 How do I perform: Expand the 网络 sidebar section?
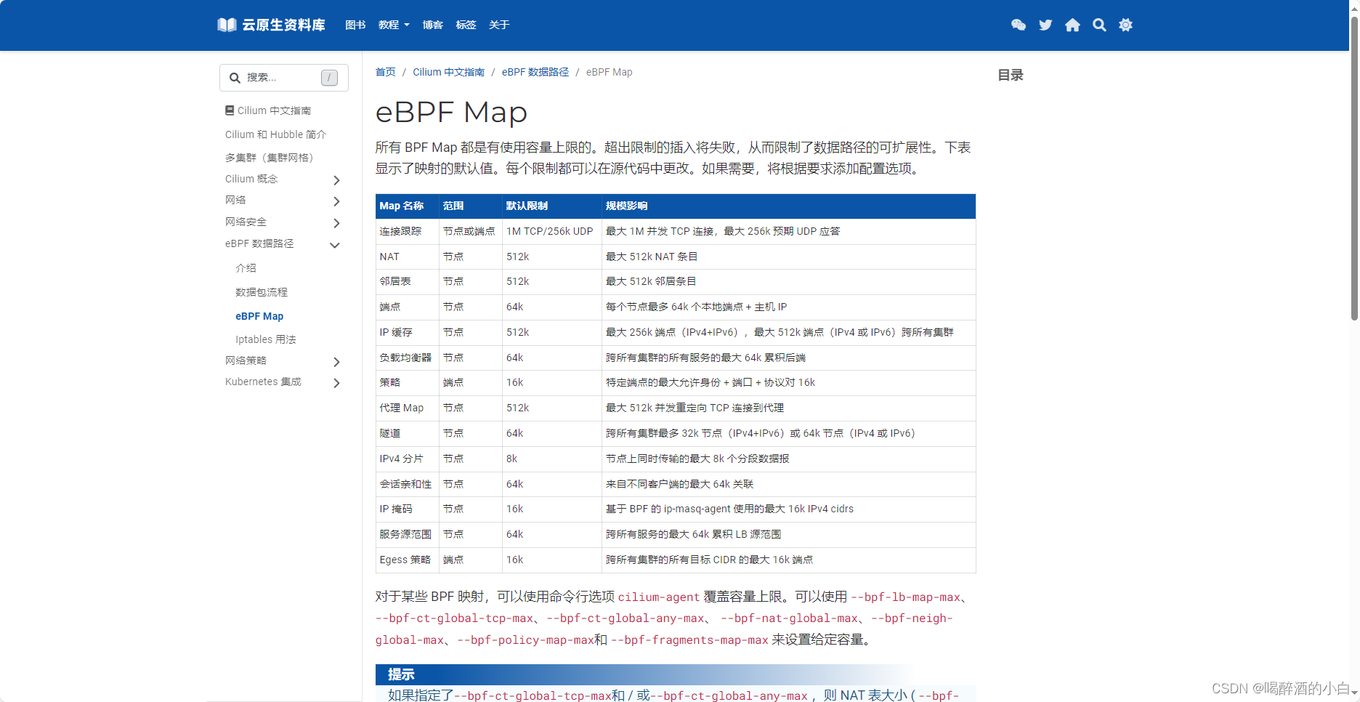tap(336, 201)
